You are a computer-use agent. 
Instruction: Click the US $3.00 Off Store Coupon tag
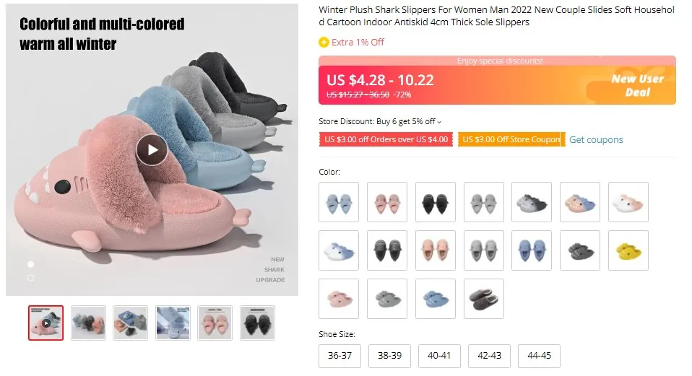coord(511,140)
